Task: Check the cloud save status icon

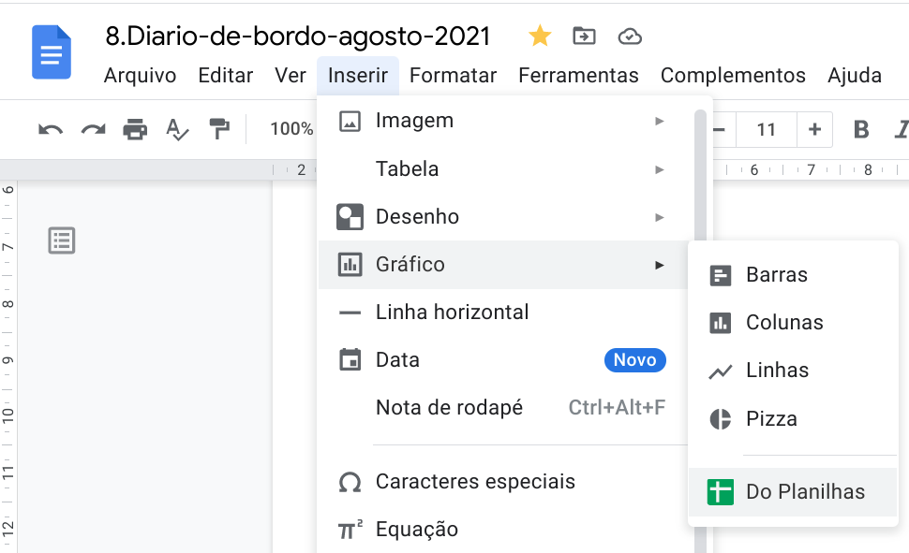Action: (630, 36)
